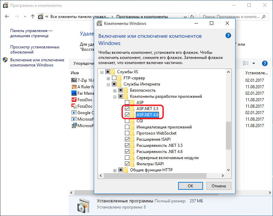Viewport: 273px width, 216px height.
Task: Open the view options icon
Action: [x=246, y=63]
